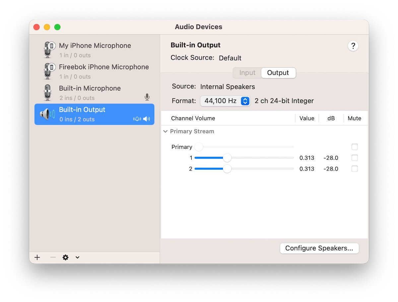
Task: Click the speaker output icon on Built-in Output row
Action: pos(147,119)
